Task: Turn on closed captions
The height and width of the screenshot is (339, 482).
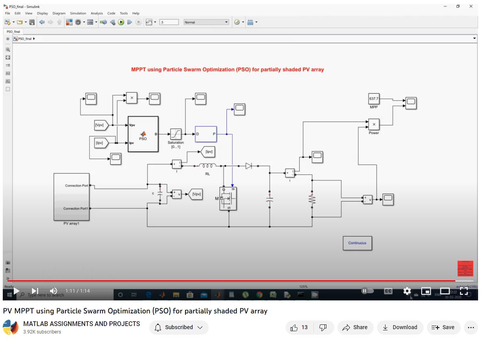Action: point(388,291)
